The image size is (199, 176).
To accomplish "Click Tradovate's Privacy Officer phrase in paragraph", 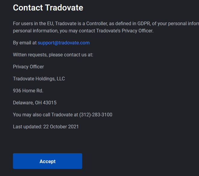I will 125,31.
